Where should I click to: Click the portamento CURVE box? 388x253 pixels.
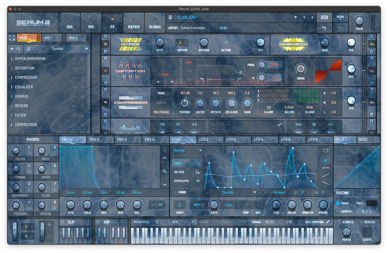click(x=367, y=232)
